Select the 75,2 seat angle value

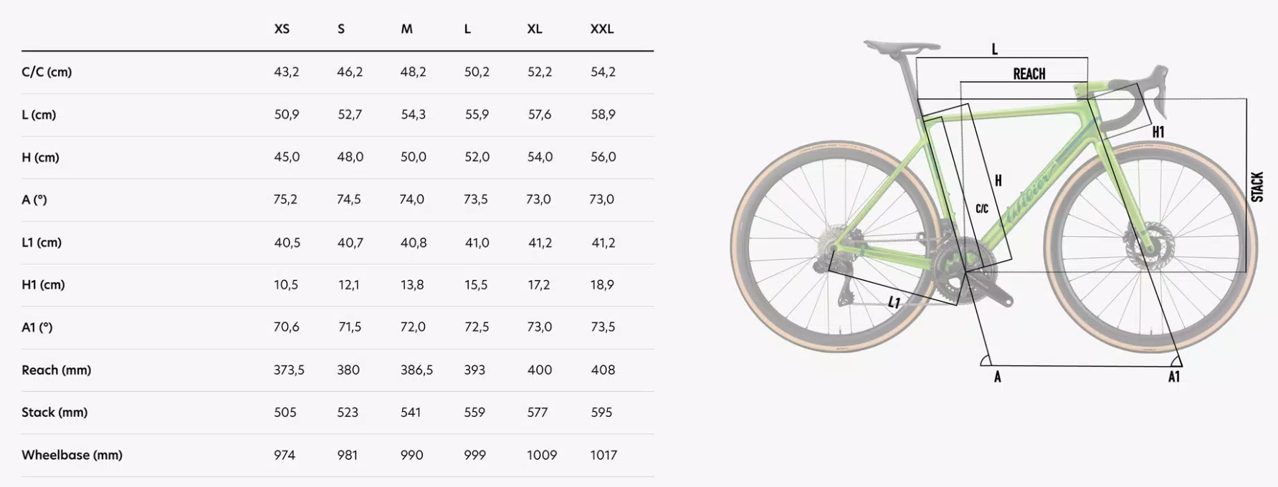285,200
